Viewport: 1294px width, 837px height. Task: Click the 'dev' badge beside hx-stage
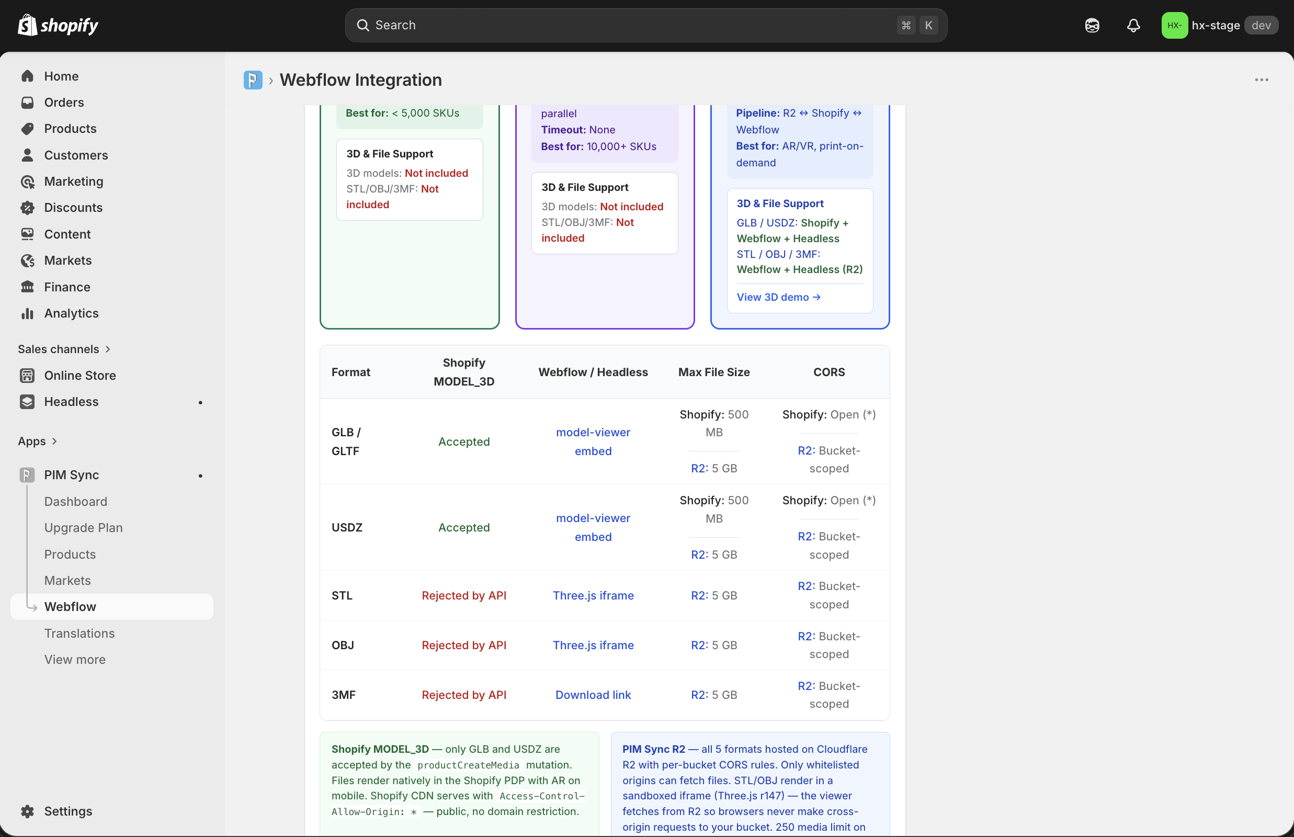[x=1261, y=26]
